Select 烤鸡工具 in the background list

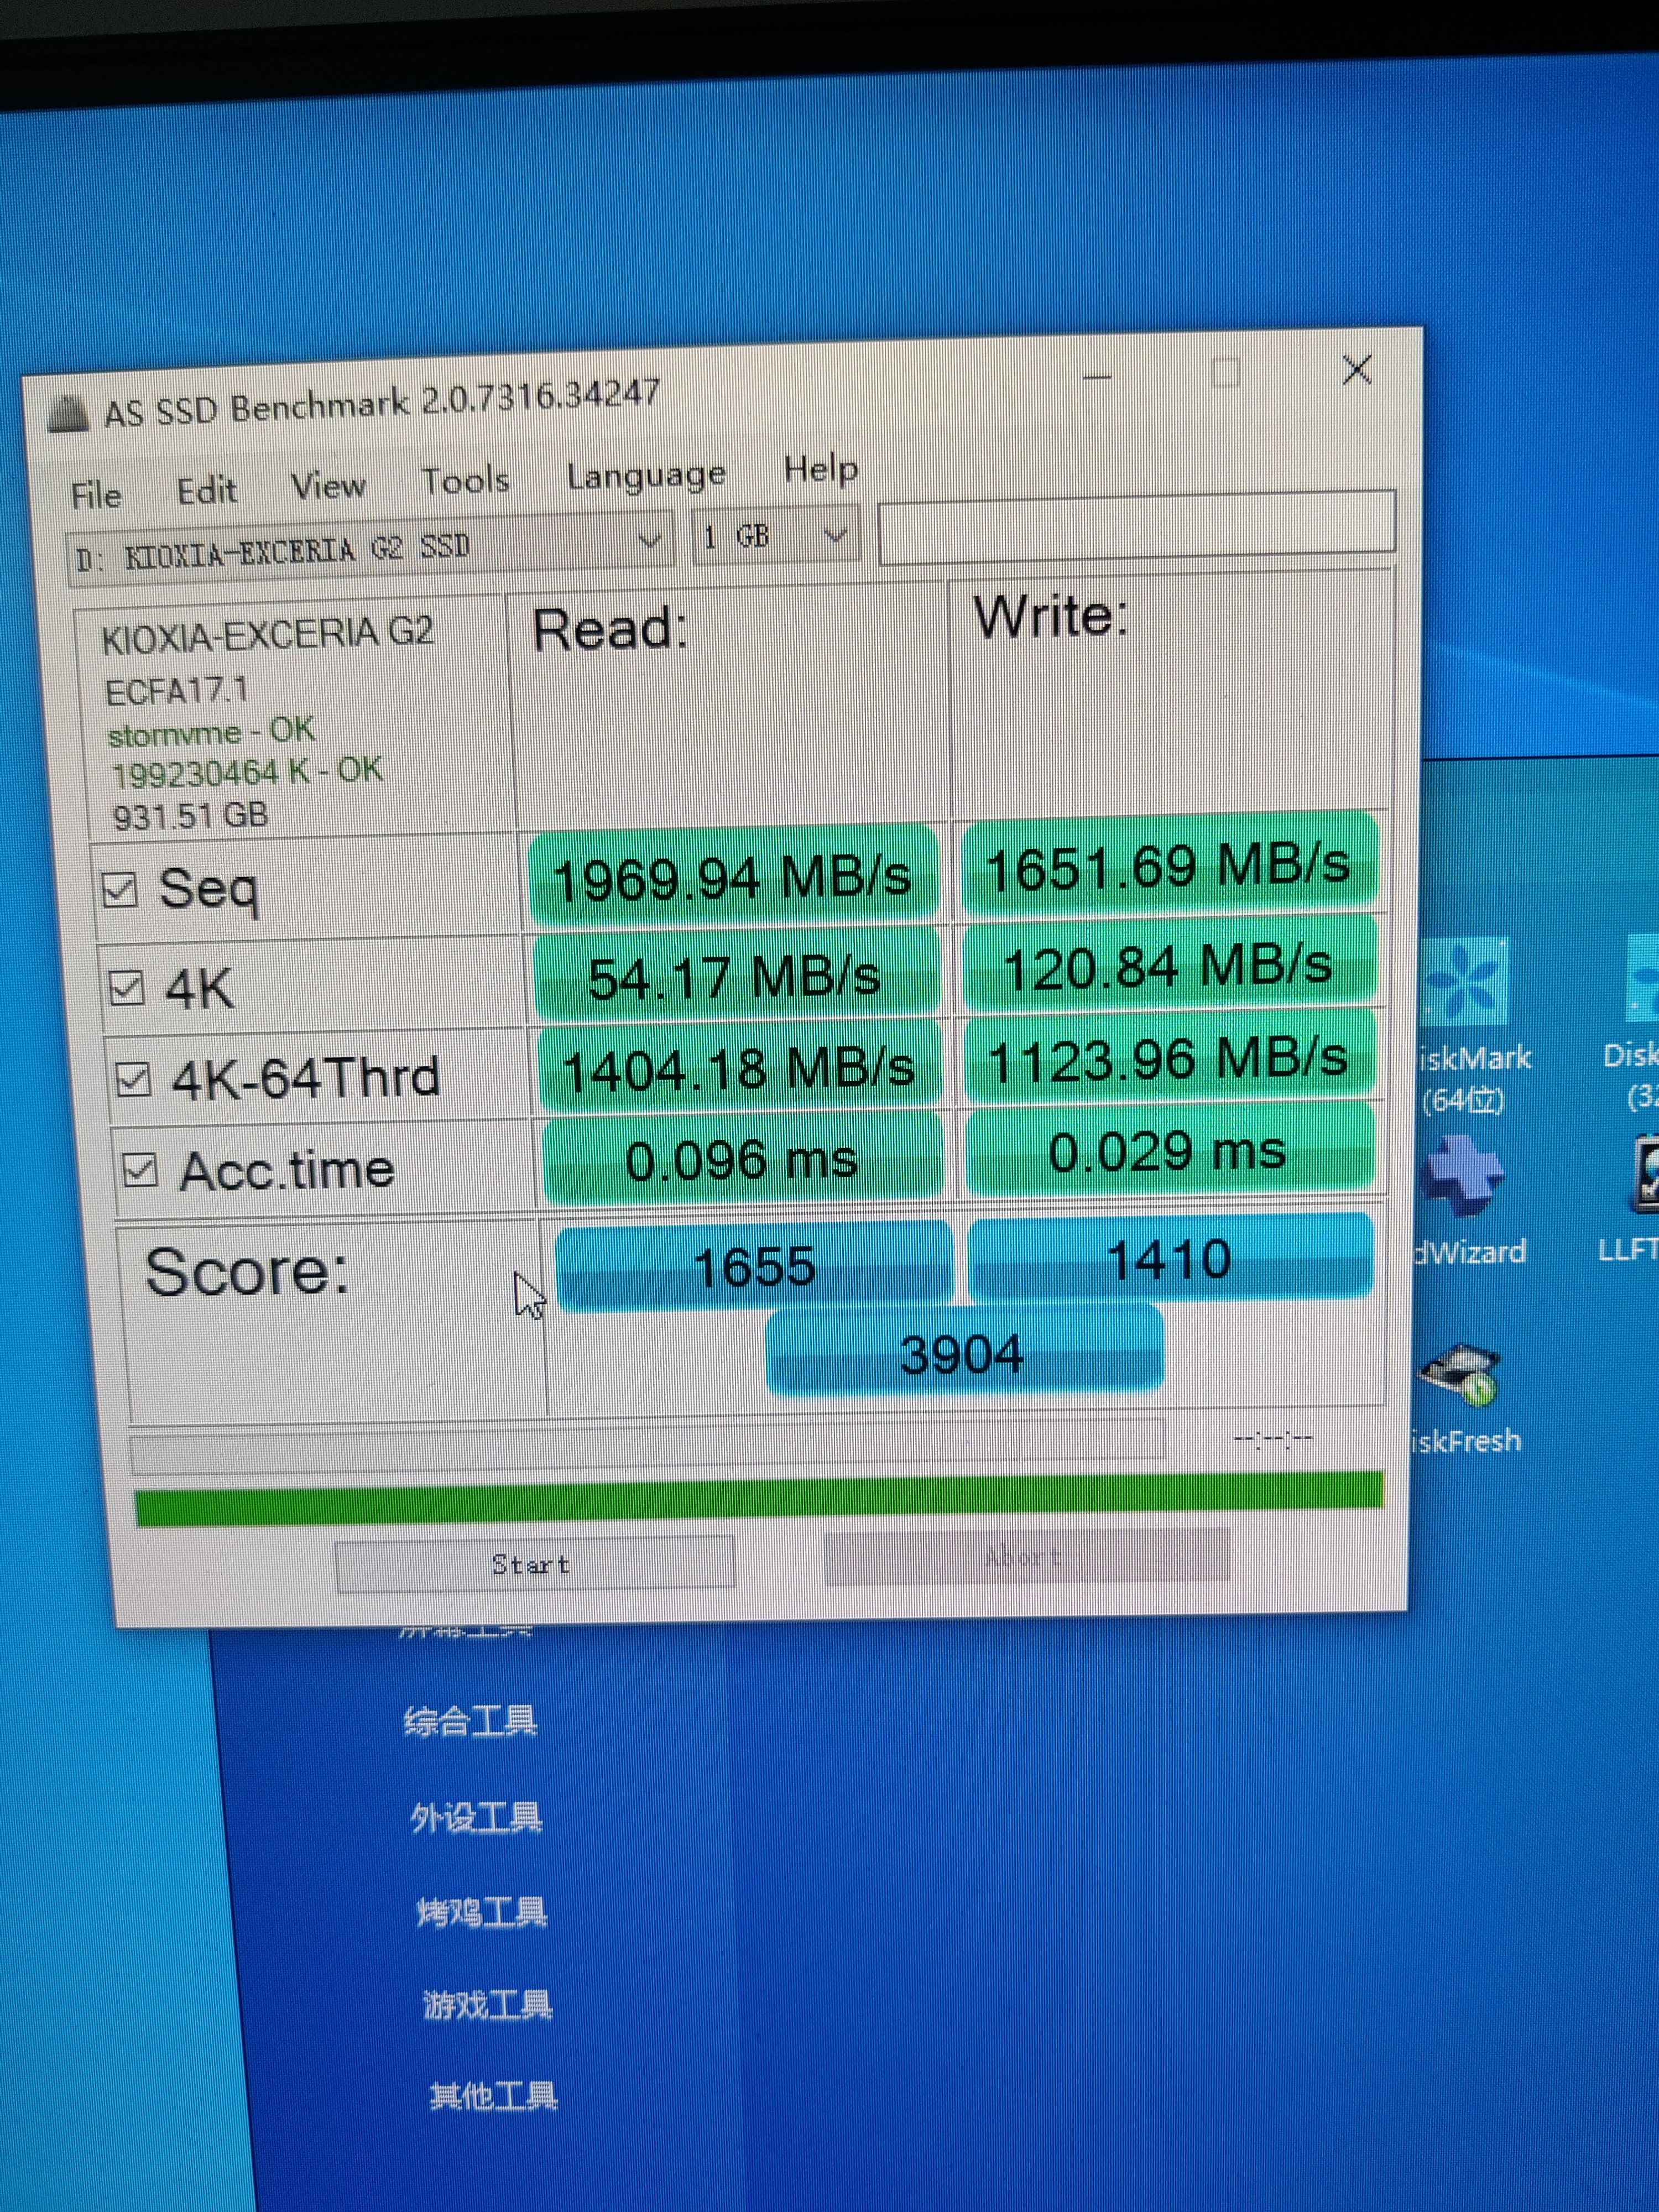[482, 1912]
